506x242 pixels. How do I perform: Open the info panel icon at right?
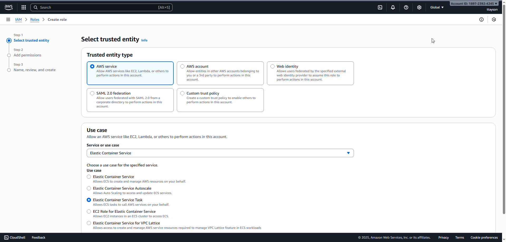pos(481,19)
